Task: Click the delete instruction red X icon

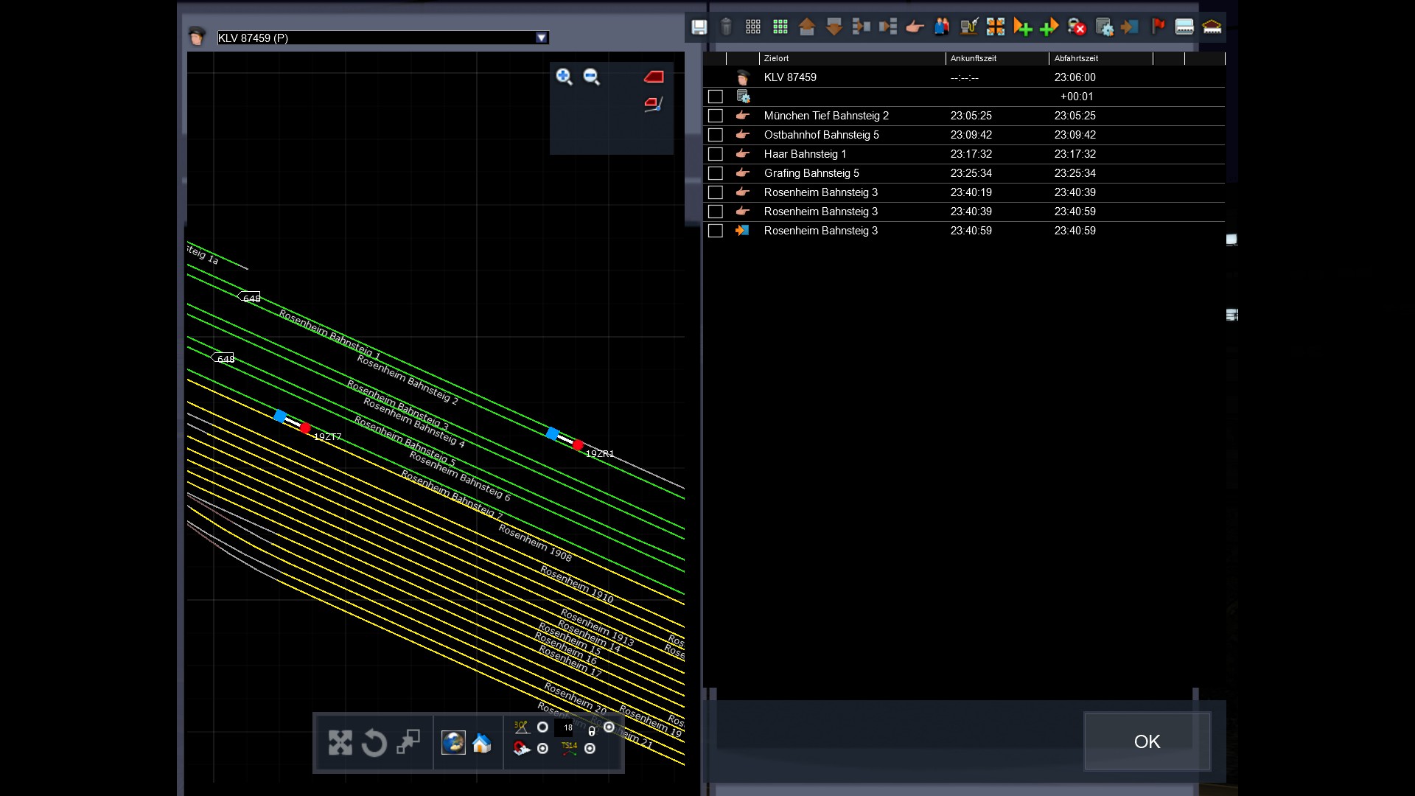Action: point(1077,27)
